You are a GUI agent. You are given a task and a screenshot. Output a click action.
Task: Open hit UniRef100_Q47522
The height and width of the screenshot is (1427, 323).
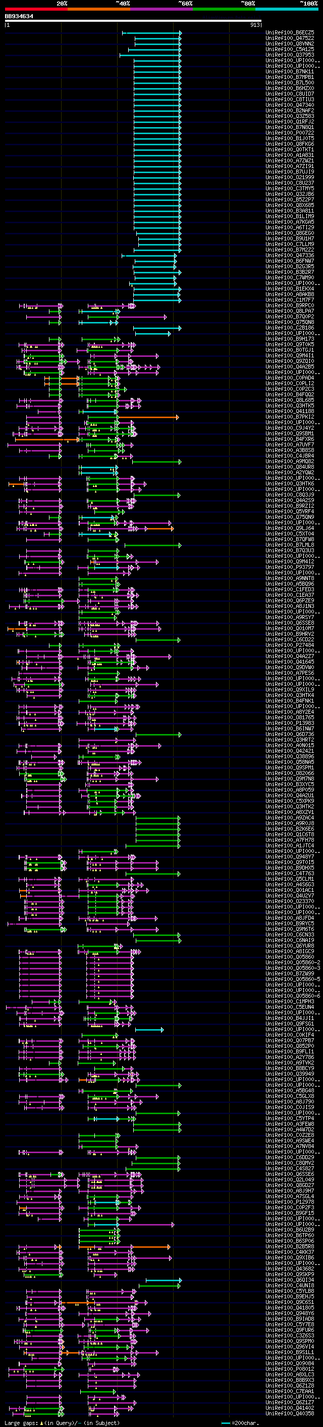point(290,38)
